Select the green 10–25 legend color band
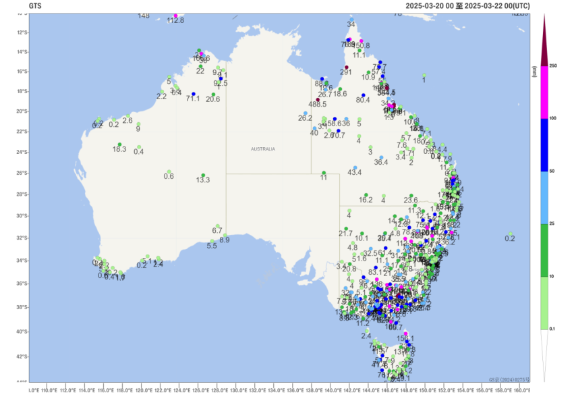The image size is (574, 401). (x=544, y=250)
